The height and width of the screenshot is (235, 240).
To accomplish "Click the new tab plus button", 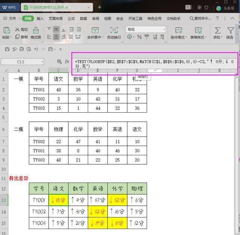I will [99, 7].
